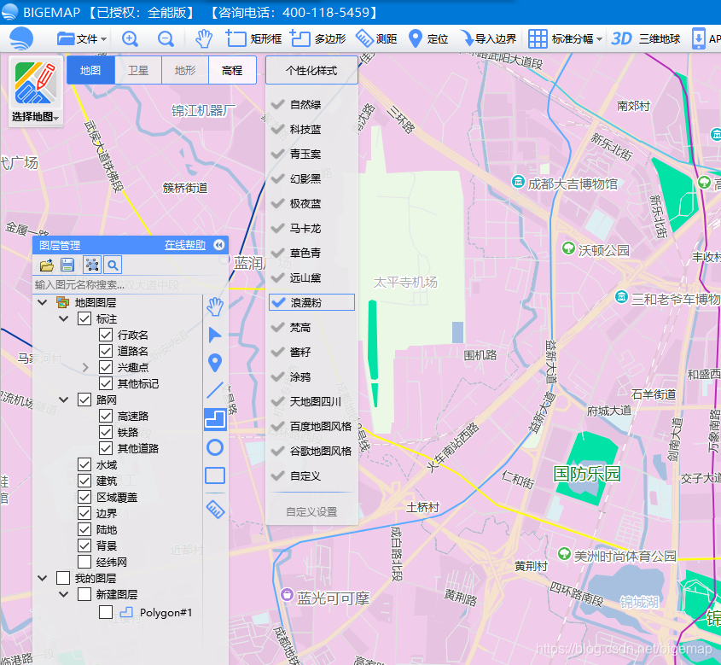Click the 输入图元名称搜索 search field
Screen dimensions: 721x665
click(x=117, y=285)
